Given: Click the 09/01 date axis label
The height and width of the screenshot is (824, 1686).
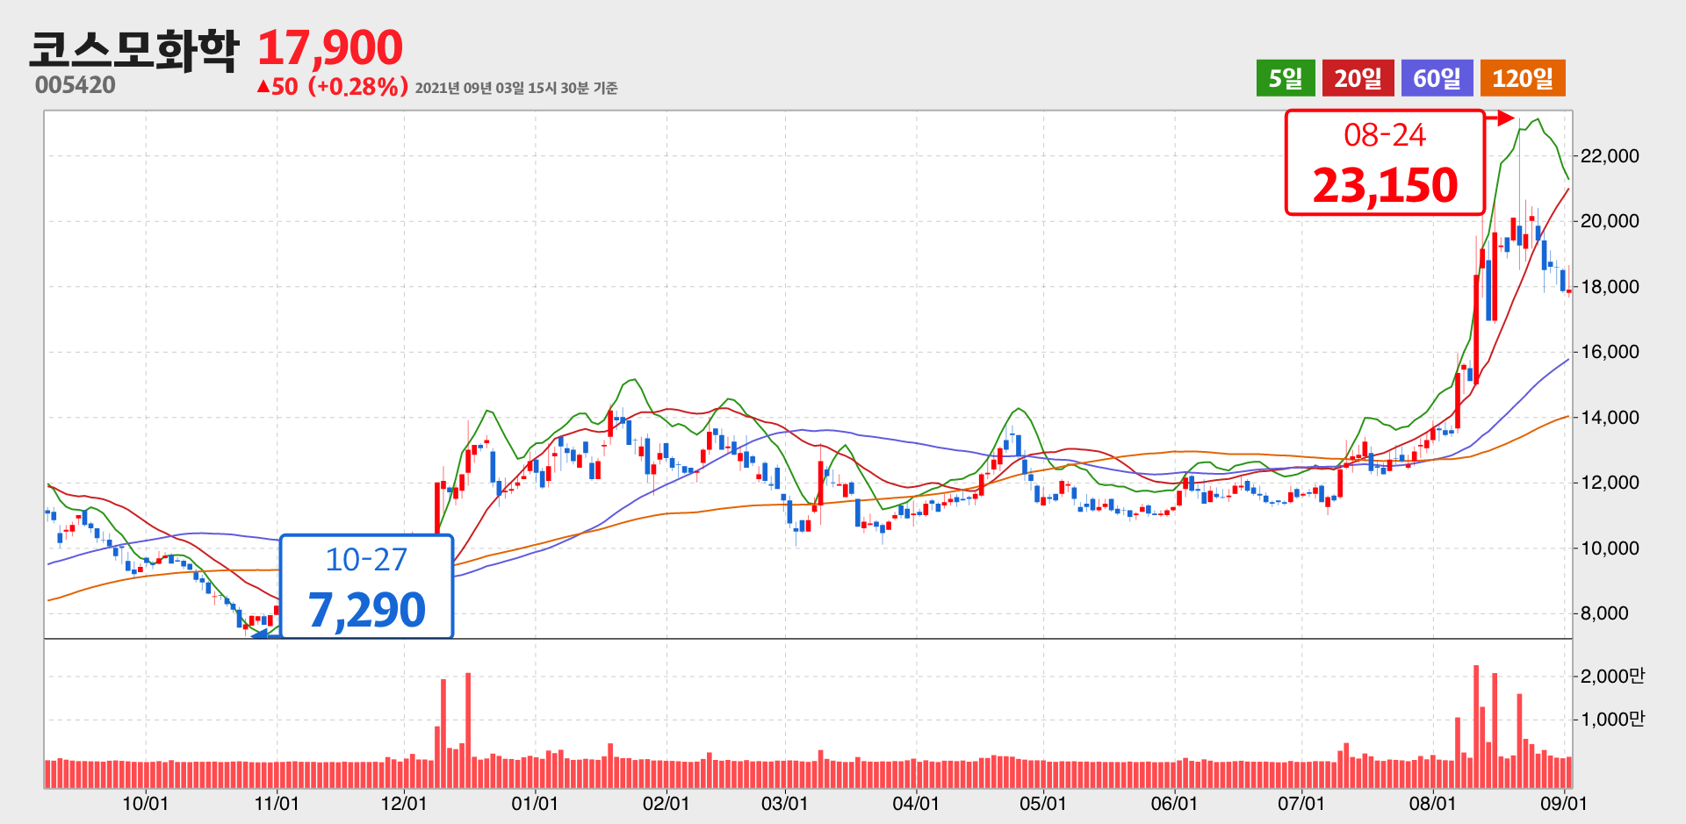Looking at the screenshot, I should coord(1564,804).
